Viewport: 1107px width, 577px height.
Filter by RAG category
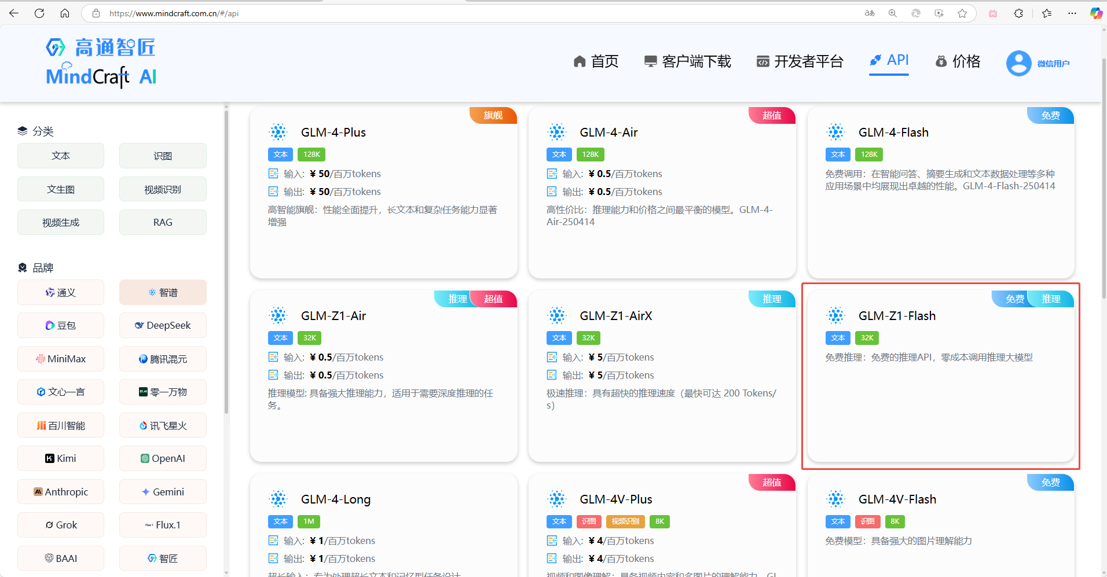163,222
